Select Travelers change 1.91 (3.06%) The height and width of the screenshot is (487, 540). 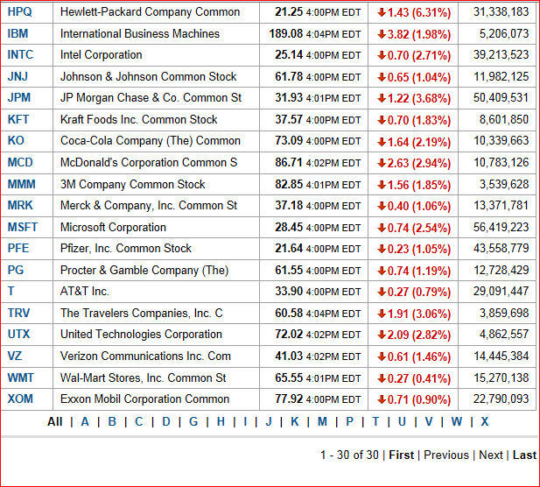point(414,314)
